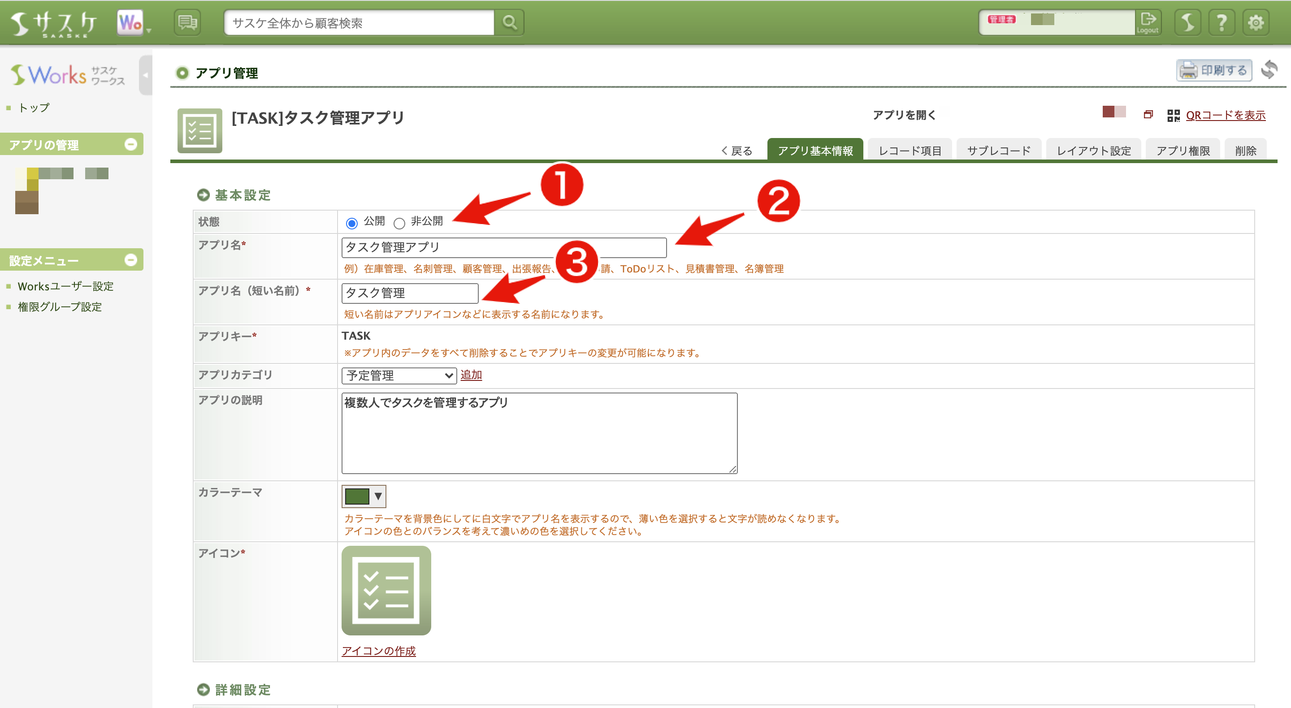Open the chat message icon
This screenshot has height=708, width=1291.
pyautogui.click(x=187, y=23)
